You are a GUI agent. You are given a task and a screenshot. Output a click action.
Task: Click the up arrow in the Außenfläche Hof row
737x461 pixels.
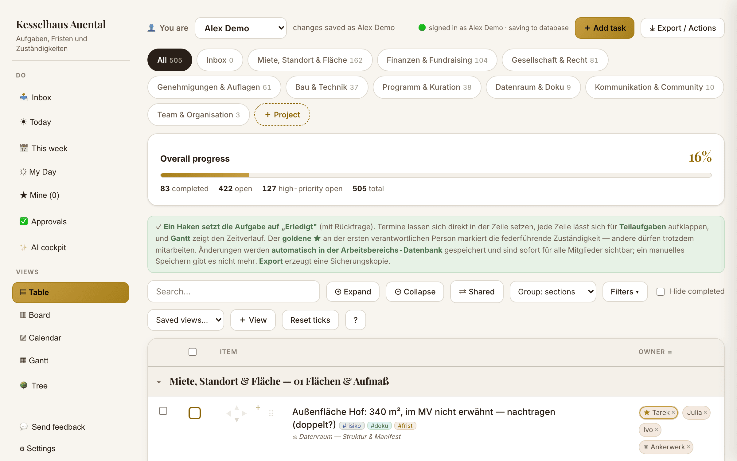(x=236, y=408)
